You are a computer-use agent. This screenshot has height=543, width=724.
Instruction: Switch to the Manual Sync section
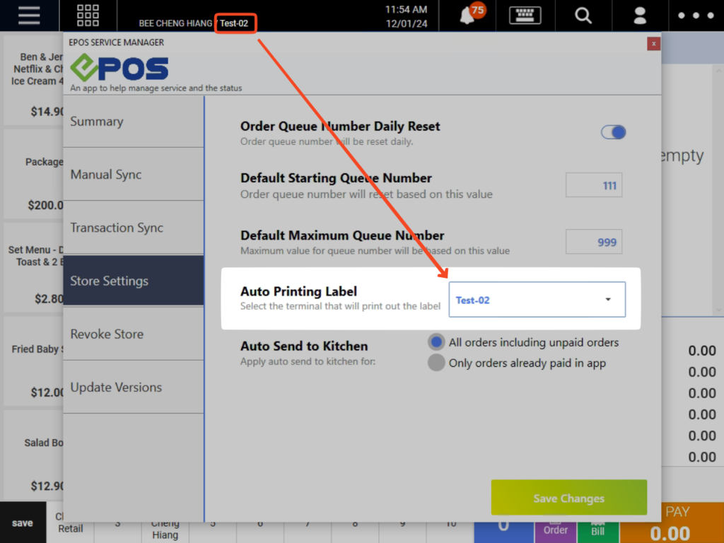pyautogui.click(x=133, y=174)
